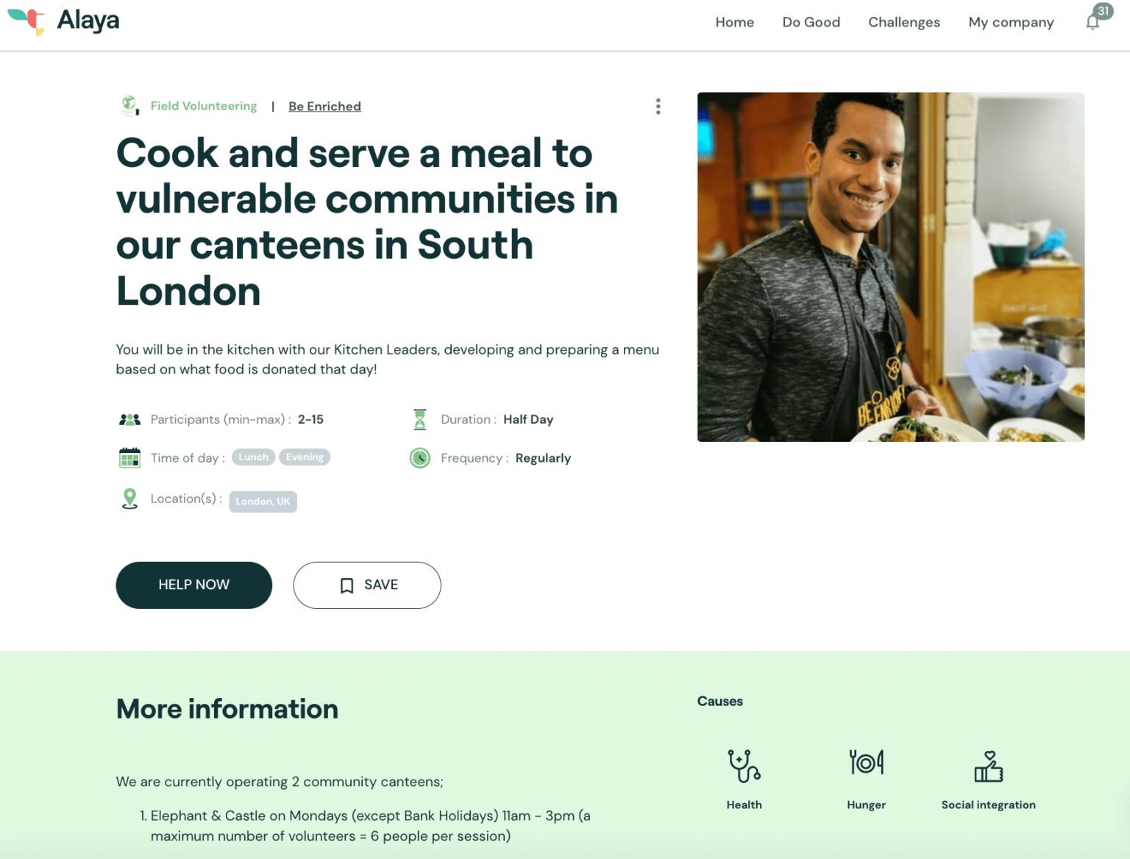Click the time of day calendar icon
This screenshot has height=859, width=1130.
(x=129, y=457)
